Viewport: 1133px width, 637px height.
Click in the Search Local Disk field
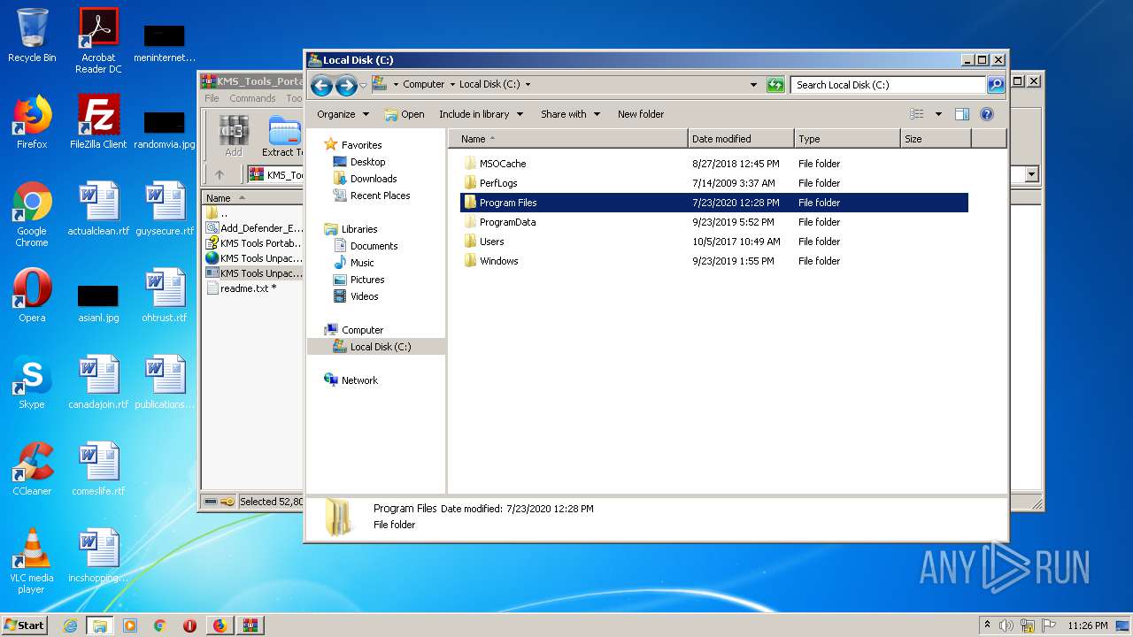pos(887,85)
